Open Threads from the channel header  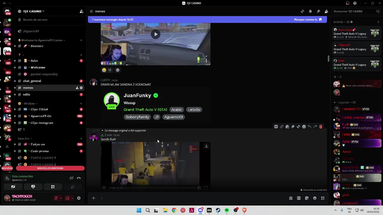click(x=303, y=11)
